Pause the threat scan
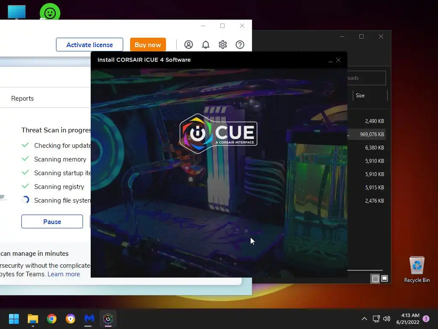 (52, 221)
